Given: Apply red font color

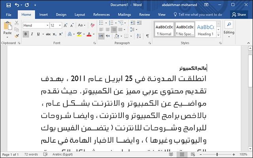Looking at the screenshot, I should coord(89,34).
